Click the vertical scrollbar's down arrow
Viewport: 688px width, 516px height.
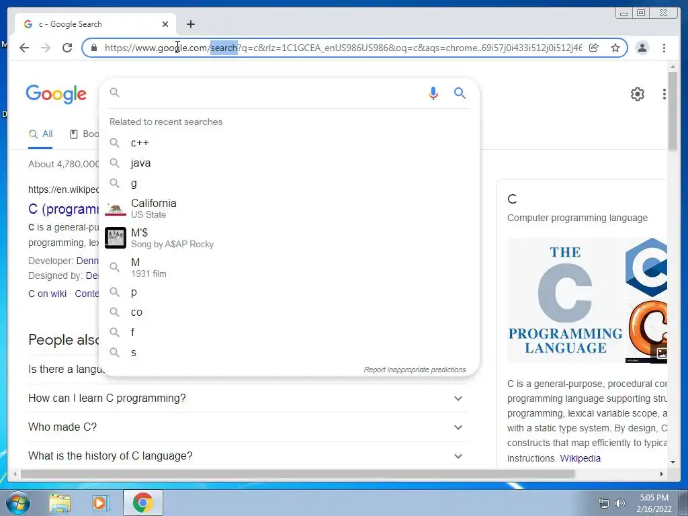point(673,462)
